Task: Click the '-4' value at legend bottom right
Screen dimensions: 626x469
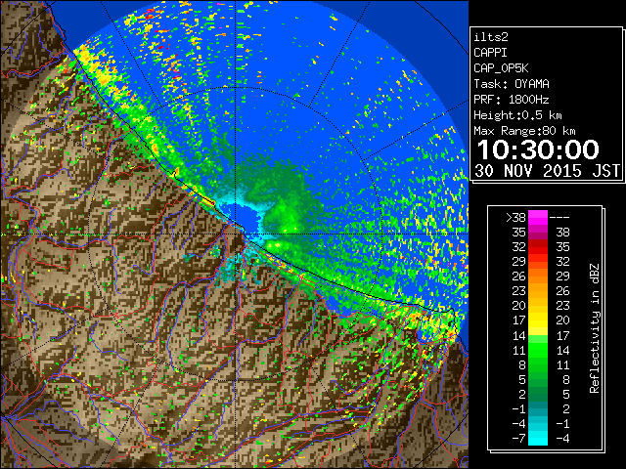Action: pyautogui.click(x=562, y=438)
